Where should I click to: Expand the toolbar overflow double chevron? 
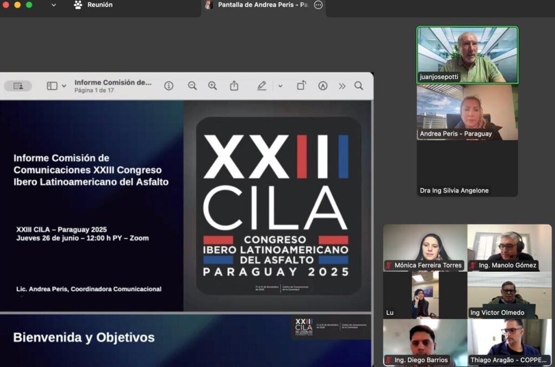coord(342,86)
